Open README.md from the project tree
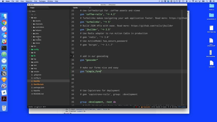217x122 pixels. [38, 94]
